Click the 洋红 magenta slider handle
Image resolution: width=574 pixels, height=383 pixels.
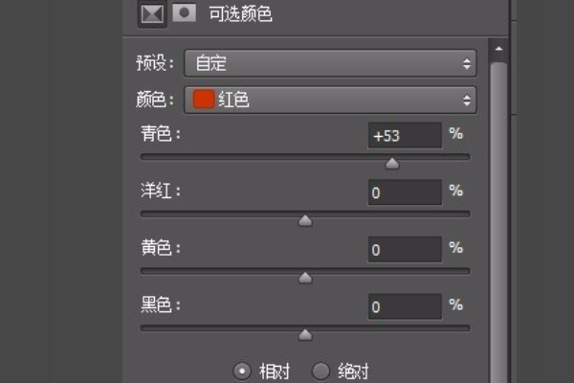[305, 220]
